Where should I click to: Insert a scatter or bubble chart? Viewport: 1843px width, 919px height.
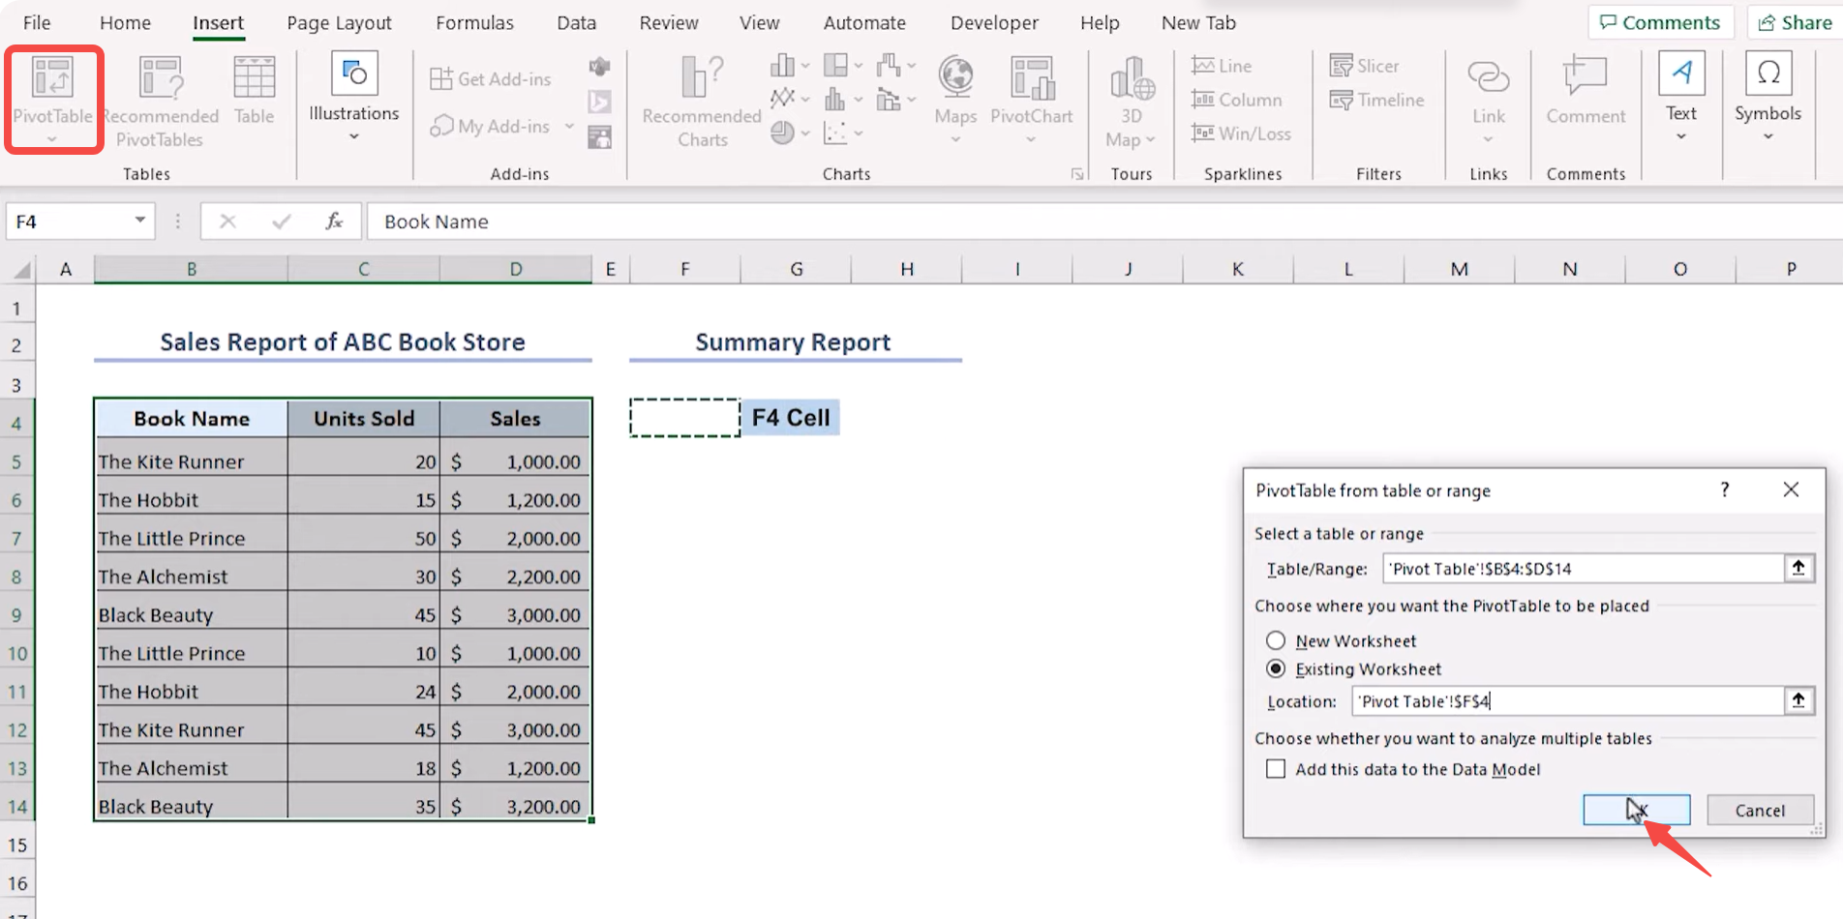[x=842, y=133]
